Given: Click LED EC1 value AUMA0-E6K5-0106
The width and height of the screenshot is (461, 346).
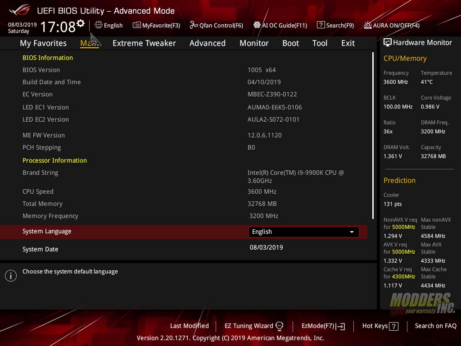Looking at the screenshot, I should pos(275,107).
